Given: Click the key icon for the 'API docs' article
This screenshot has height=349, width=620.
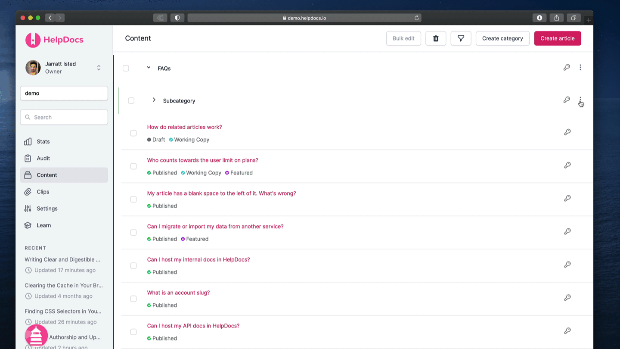Looking at the screenshot, I should tap(567, 331).
